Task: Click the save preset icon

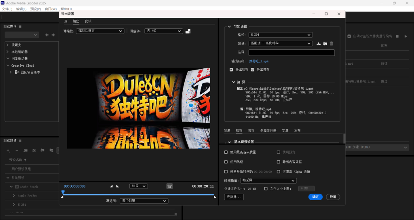Action: point(319,44)
